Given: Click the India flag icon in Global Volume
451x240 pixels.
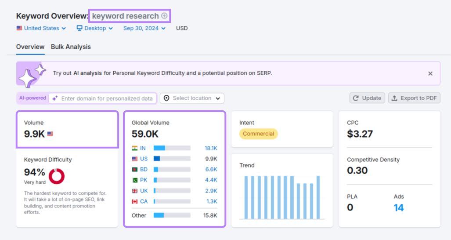Looking at the screenshot, I should pyautogui.click(x=135, y=148).
